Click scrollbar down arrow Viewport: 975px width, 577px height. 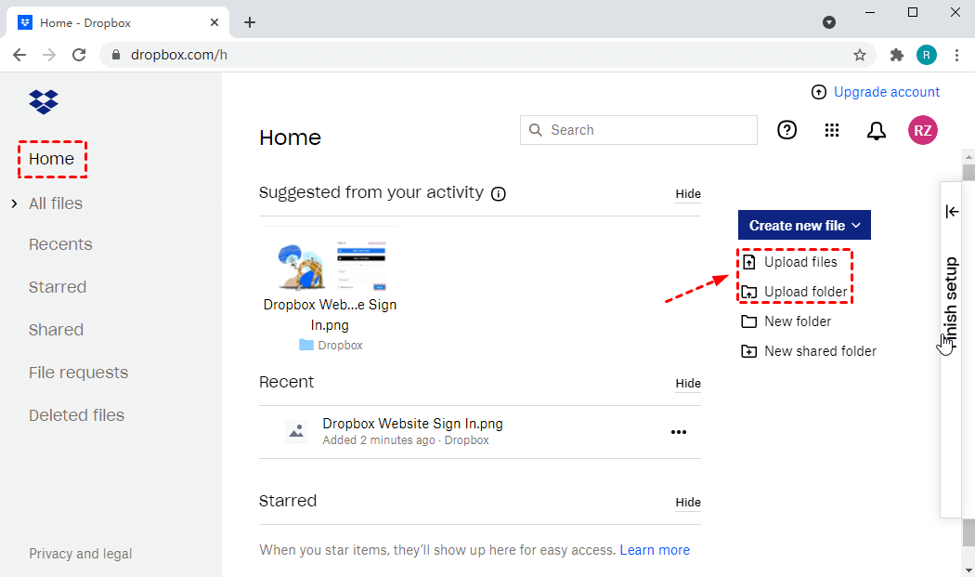coord(968,570)
